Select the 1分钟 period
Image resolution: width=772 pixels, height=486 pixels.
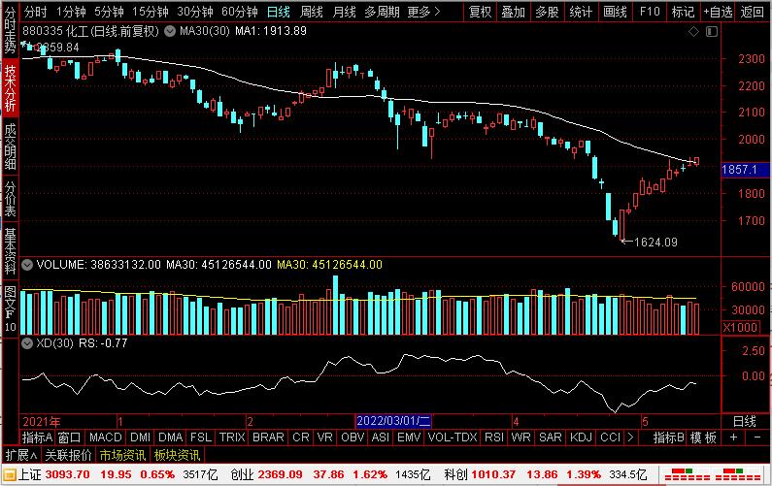click(x=71, y=12)
